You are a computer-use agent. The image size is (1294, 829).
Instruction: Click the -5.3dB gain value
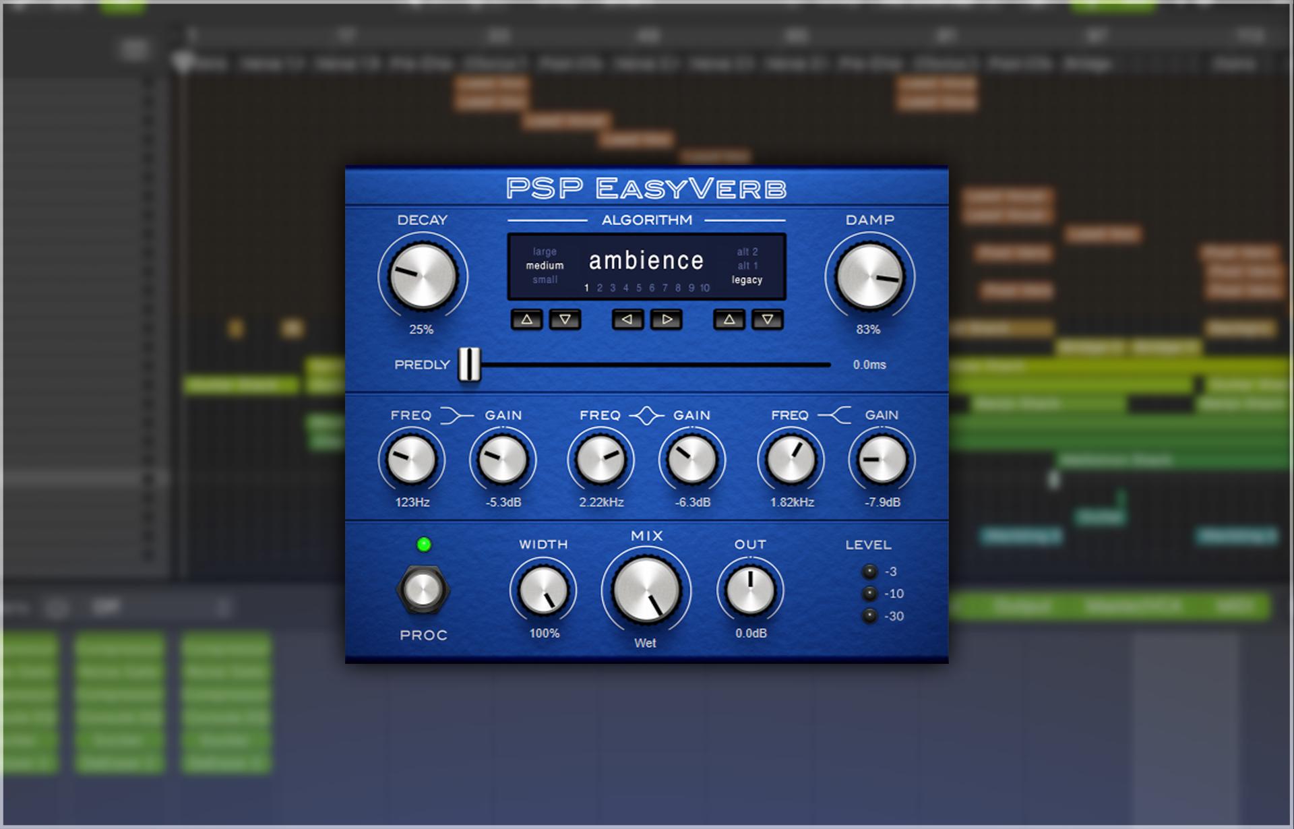pyautogui.click(x=503, y=502)
